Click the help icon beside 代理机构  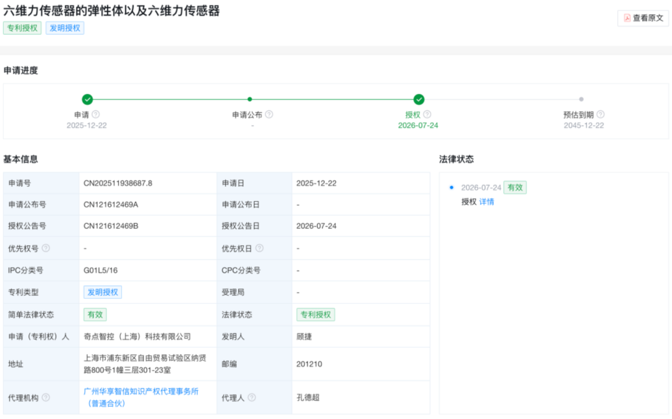tap(46, 398)
